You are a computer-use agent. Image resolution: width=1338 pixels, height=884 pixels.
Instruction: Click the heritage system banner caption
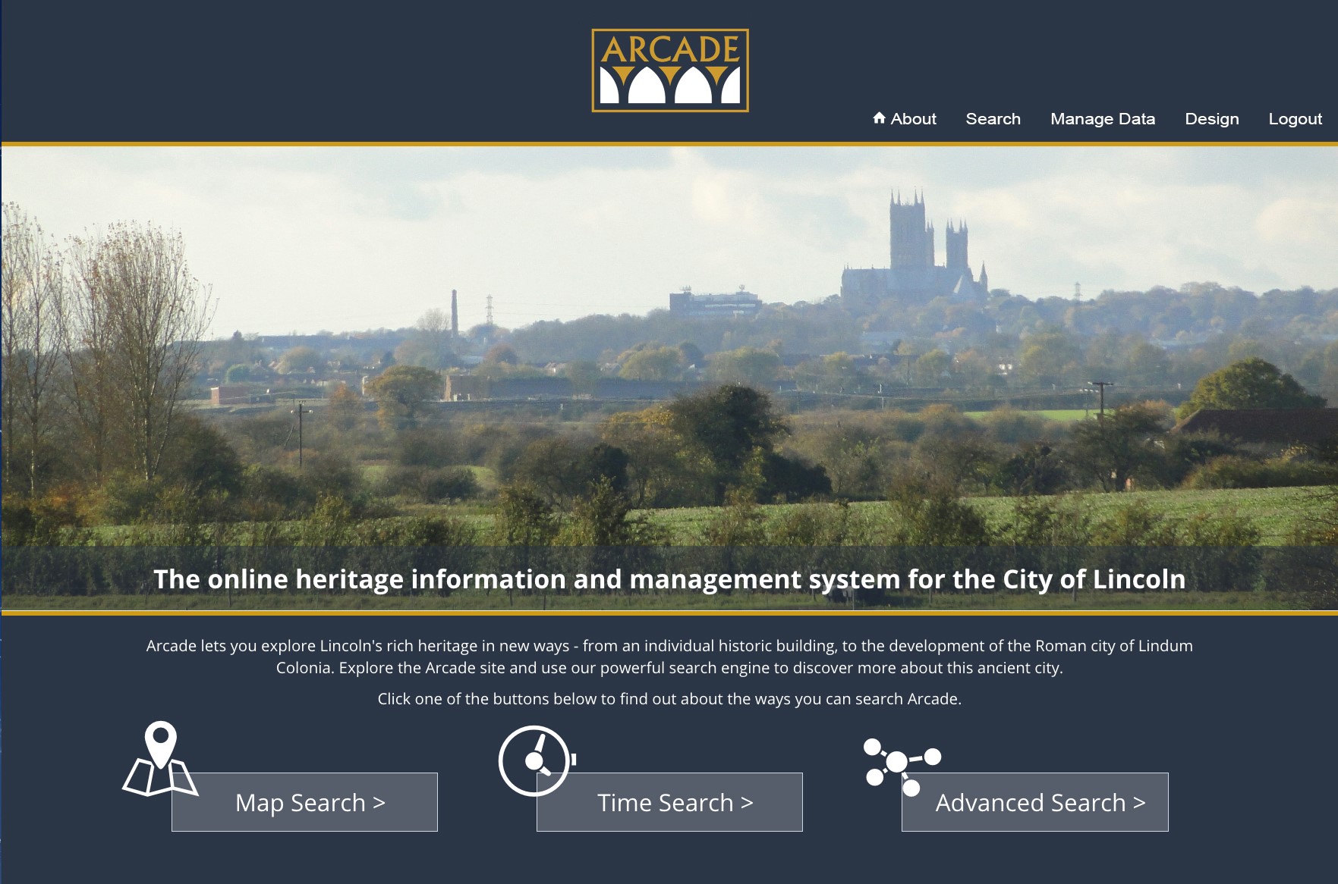669,579
